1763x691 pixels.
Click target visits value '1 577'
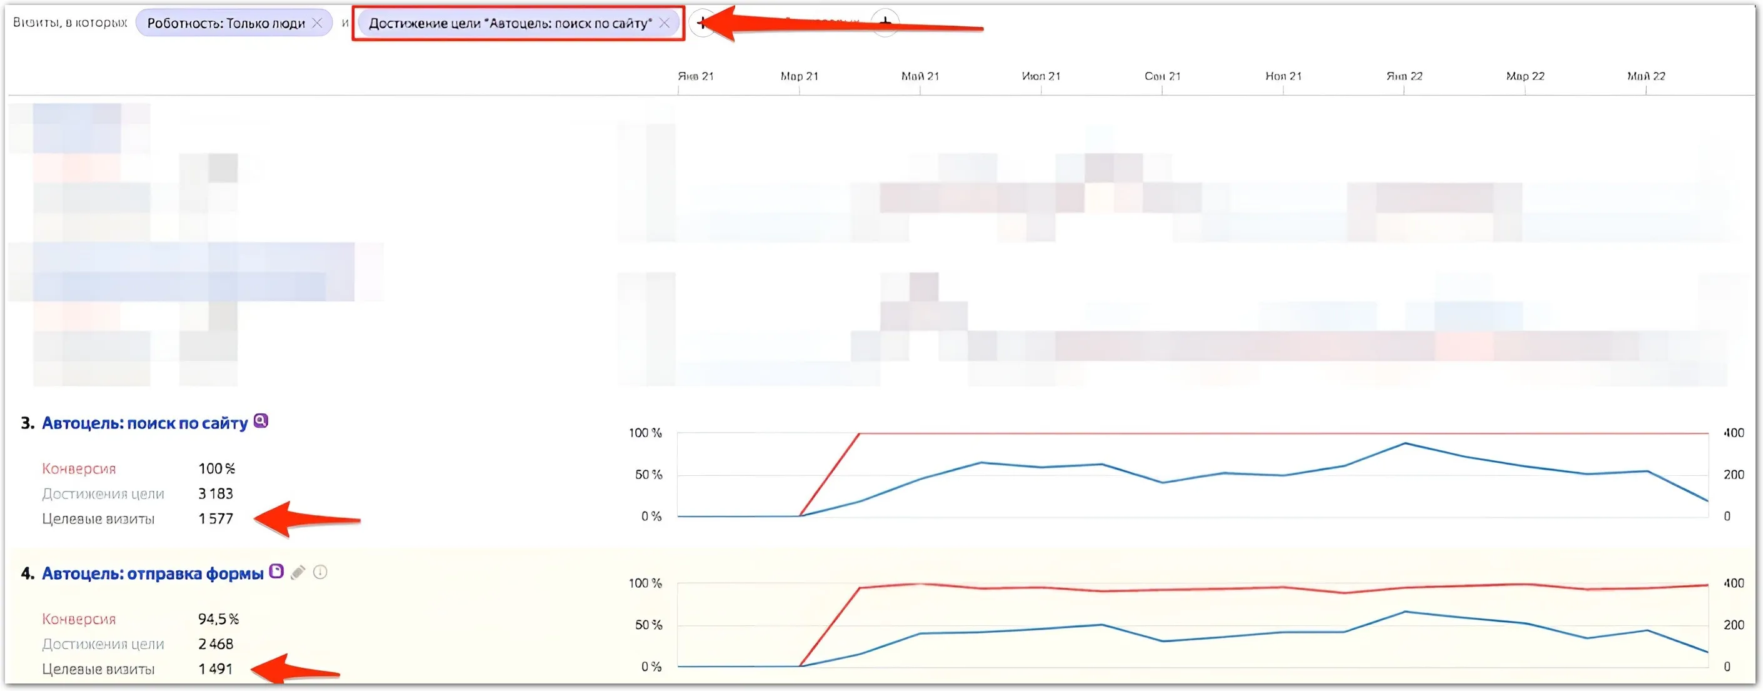coord(216,519)
